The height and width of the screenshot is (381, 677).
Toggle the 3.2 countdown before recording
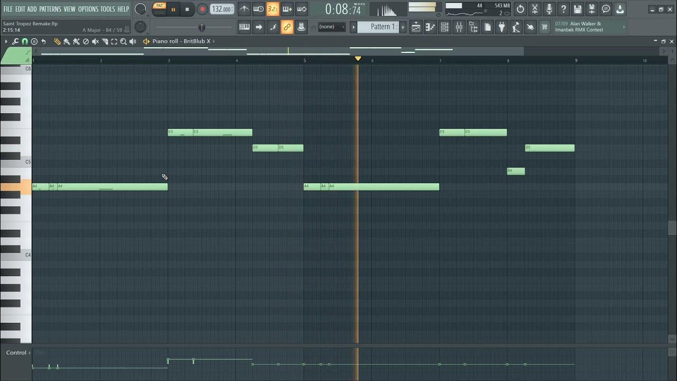click(x=273, y=9)
